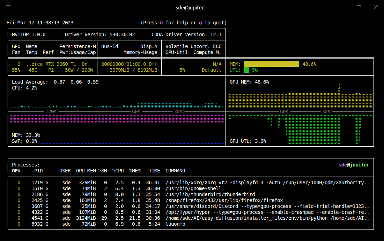Click the COMMAND column header

coord(175,171)
